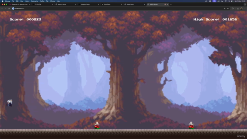247x139 pixels.
Task: Go forward in browser history
Action: 5,8
